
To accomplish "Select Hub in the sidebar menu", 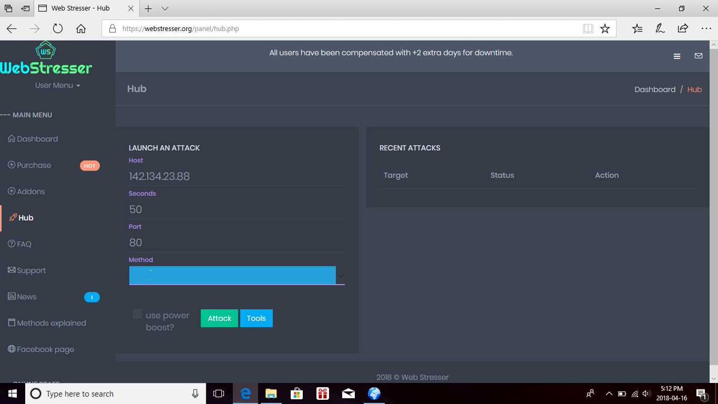I will click(22, 218).
